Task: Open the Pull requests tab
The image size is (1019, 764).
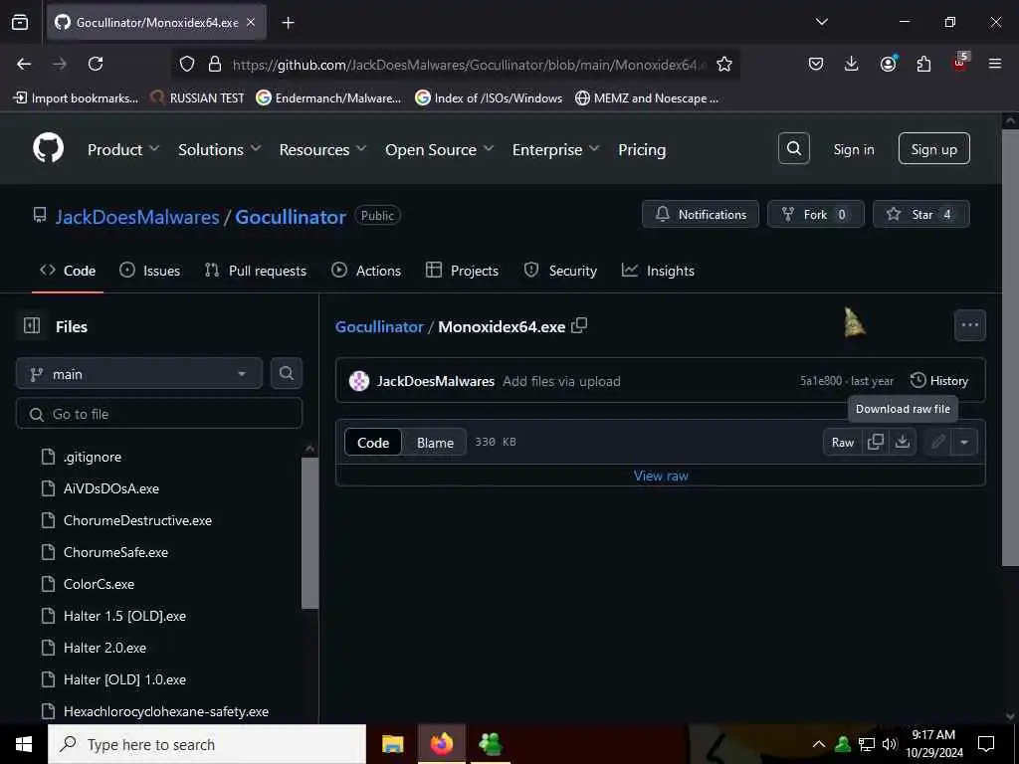Action: [x=256, y=271]
